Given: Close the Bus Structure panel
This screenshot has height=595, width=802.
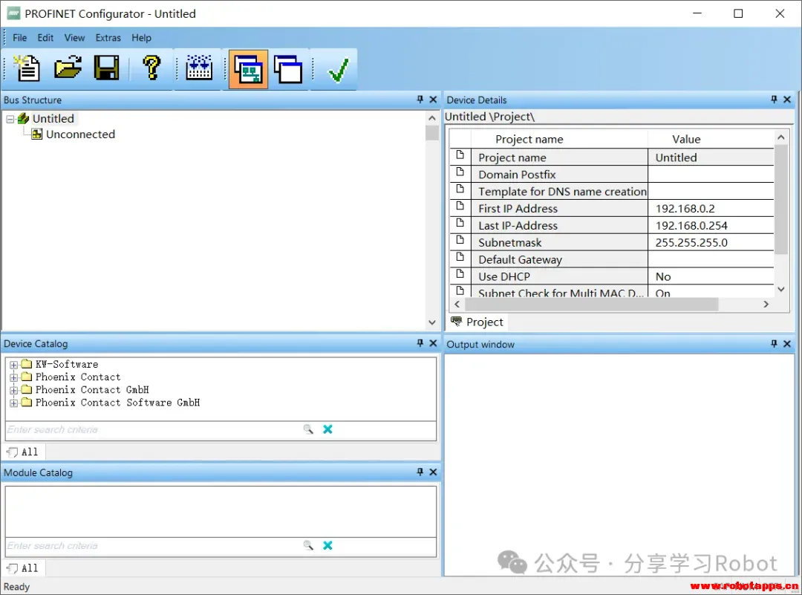Looking at the screenshot, I should 433,100.
